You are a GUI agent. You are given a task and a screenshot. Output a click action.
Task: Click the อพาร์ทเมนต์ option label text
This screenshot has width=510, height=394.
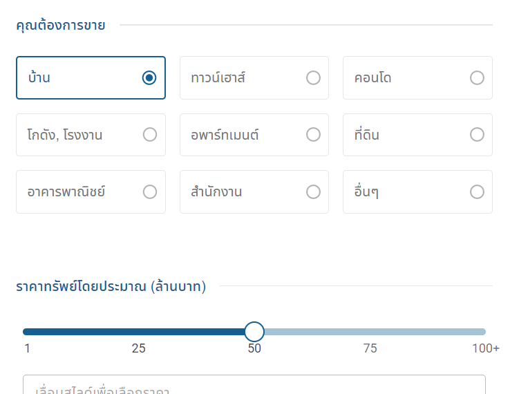pos(225,135)
